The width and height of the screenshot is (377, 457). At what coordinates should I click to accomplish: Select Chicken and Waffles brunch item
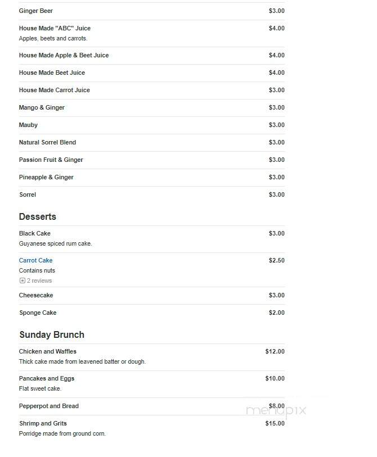(x=48, y=351)
